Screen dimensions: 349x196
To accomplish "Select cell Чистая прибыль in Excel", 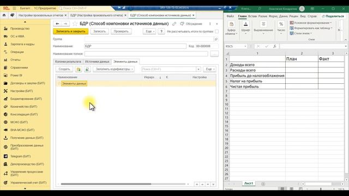I will point(257,87).
